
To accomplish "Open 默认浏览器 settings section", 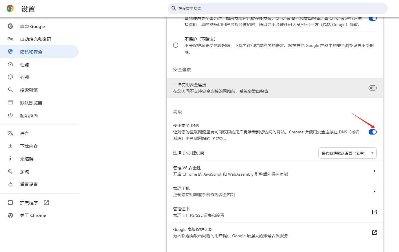I will coord(39,103).
